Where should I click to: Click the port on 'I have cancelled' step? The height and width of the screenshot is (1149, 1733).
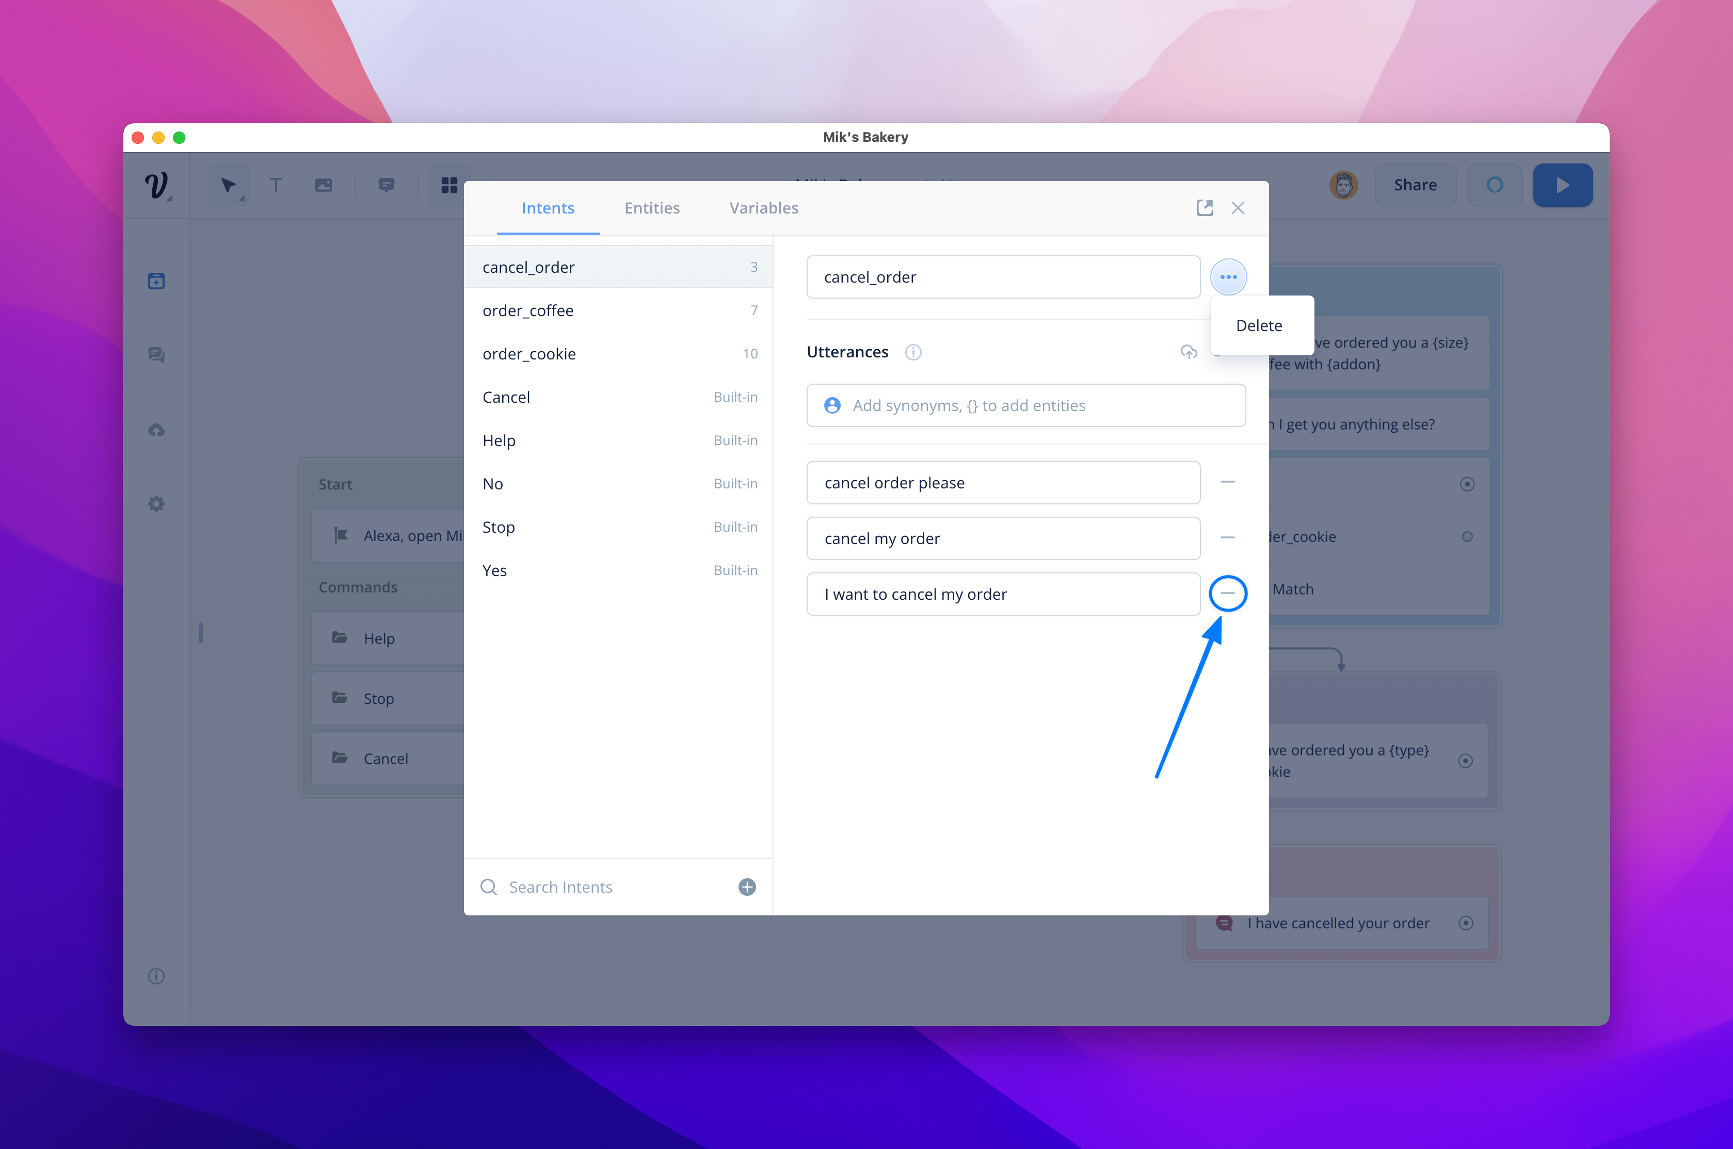point(1466,923)
